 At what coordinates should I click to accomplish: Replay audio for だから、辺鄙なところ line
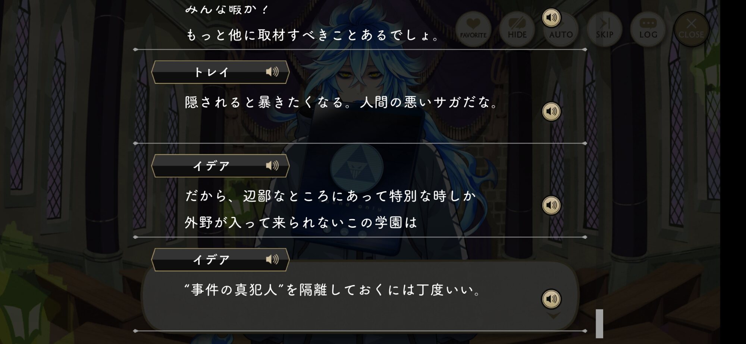[x=551, y=205]
